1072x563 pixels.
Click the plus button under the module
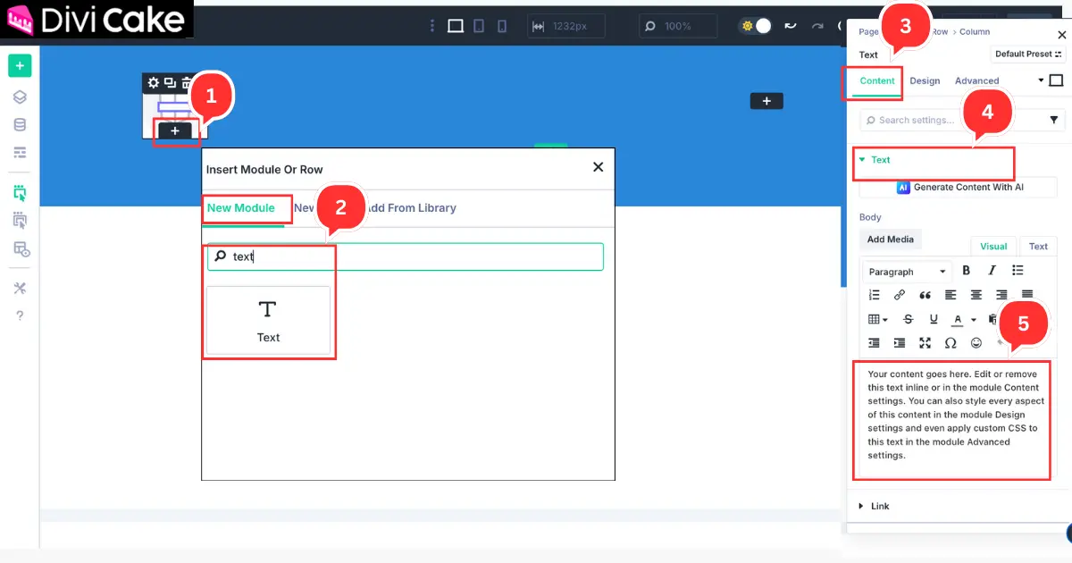[x=175, y=130]
